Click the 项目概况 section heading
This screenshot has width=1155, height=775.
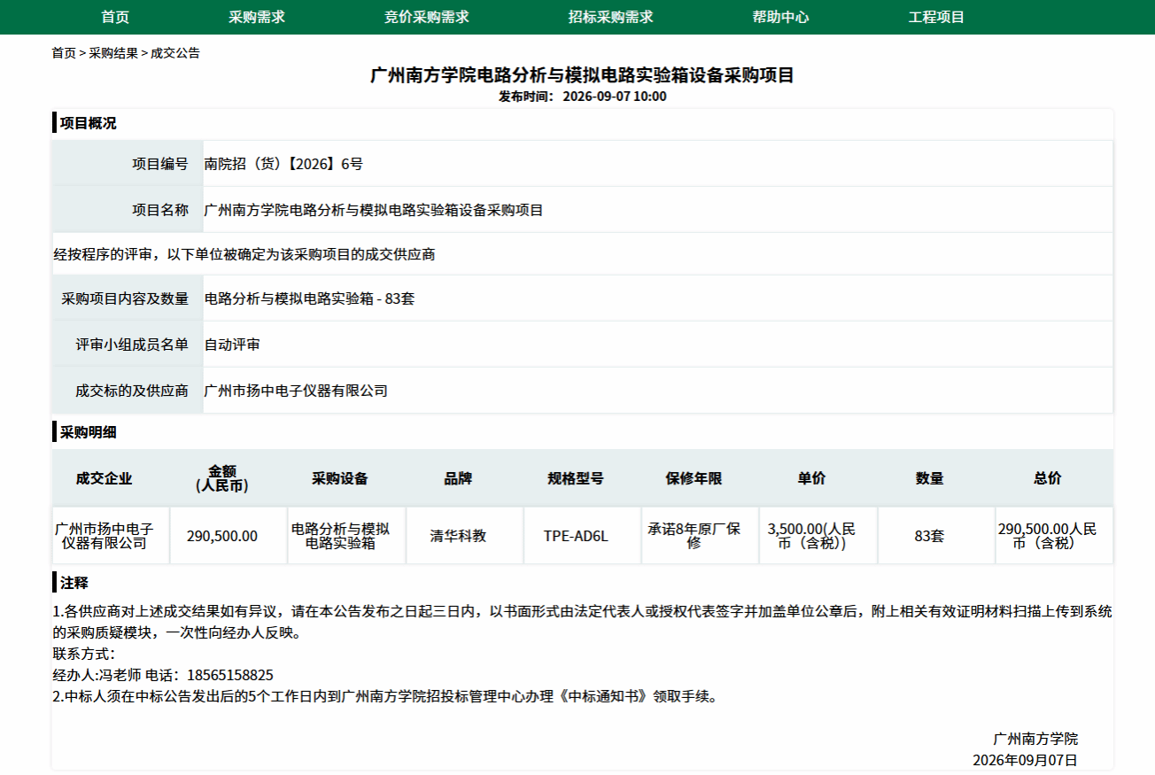coord(88,123)
